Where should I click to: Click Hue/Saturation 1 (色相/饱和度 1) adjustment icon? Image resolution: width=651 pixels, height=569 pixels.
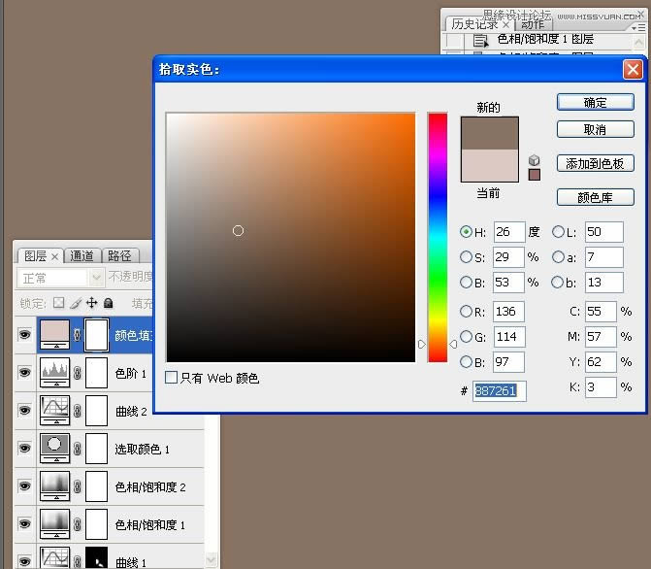pyautogui.click(x=54, y=523)
